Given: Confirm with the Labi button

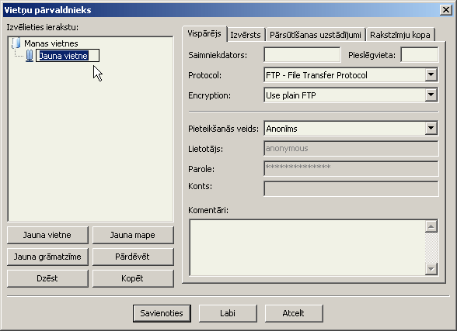Looking at the screenshot, I should (x=228, y=313).
